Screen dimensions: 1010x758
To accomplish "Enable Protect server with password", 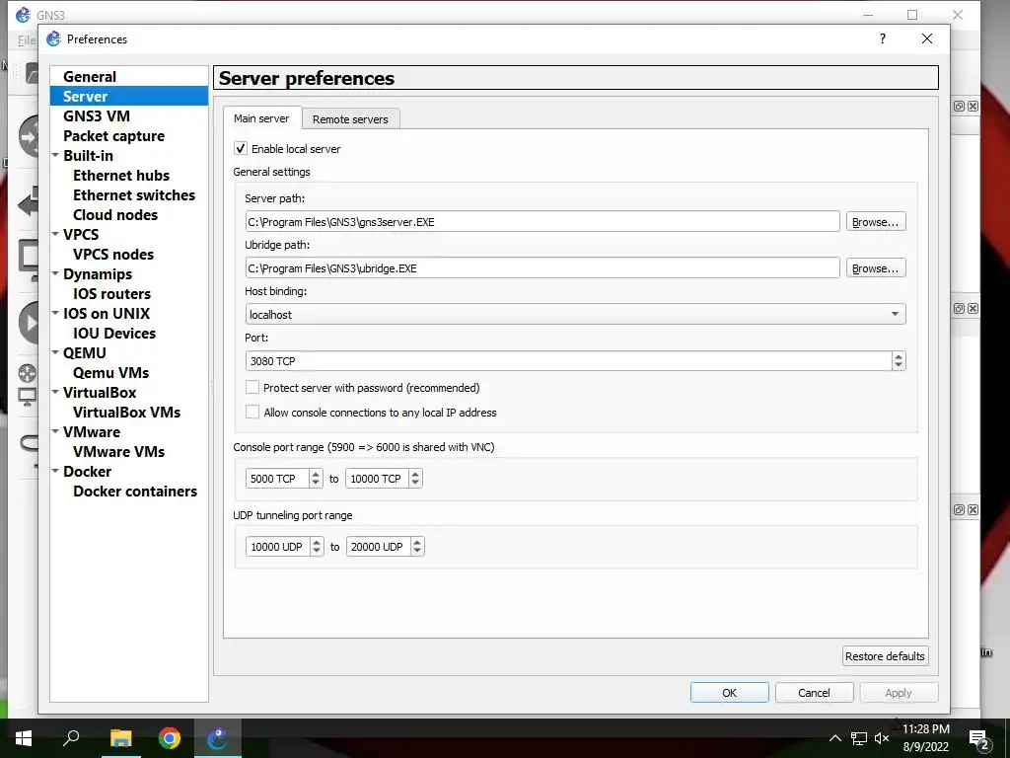I will click(x=252, y=387).
